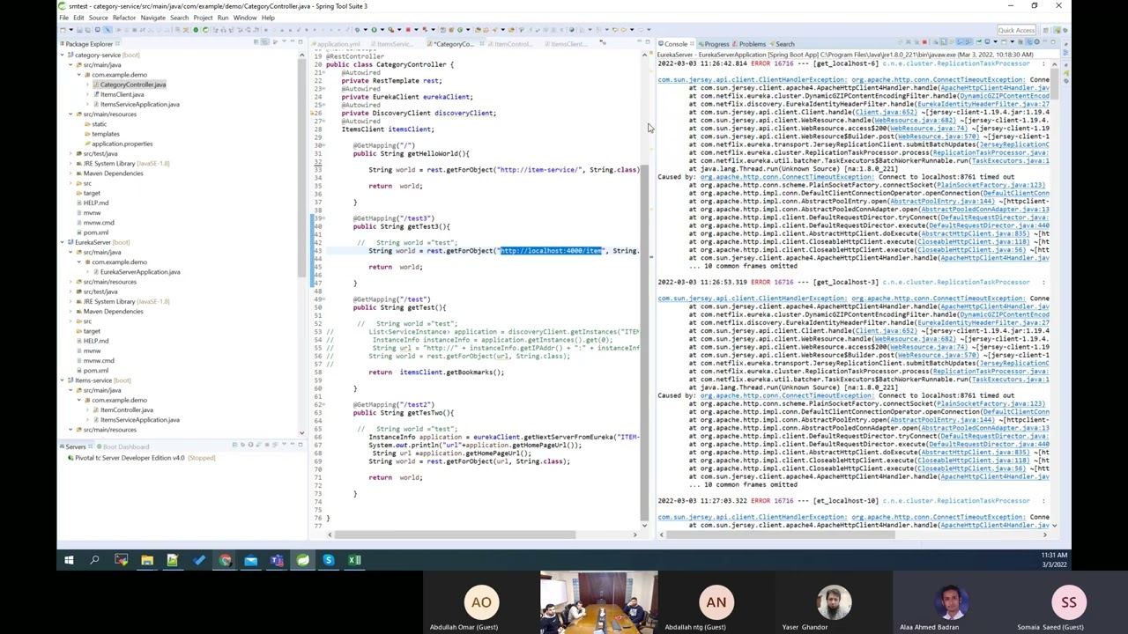This screenshot has width=1128, height=634.
Task: Select ItemController.java in Items-service
Action: click(126, 410)
